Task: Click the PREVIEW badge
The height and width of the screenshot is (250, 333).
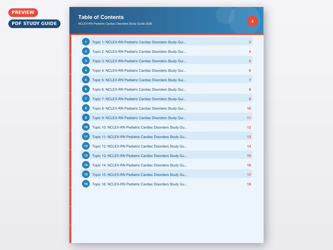Action: (23, 12)
